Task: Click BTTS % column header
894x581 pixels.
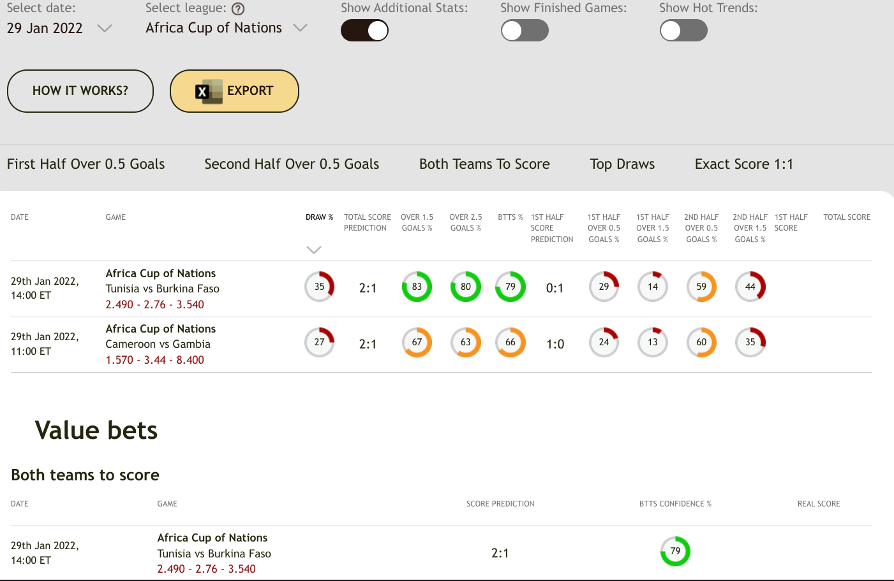Action: click(510, 217)
